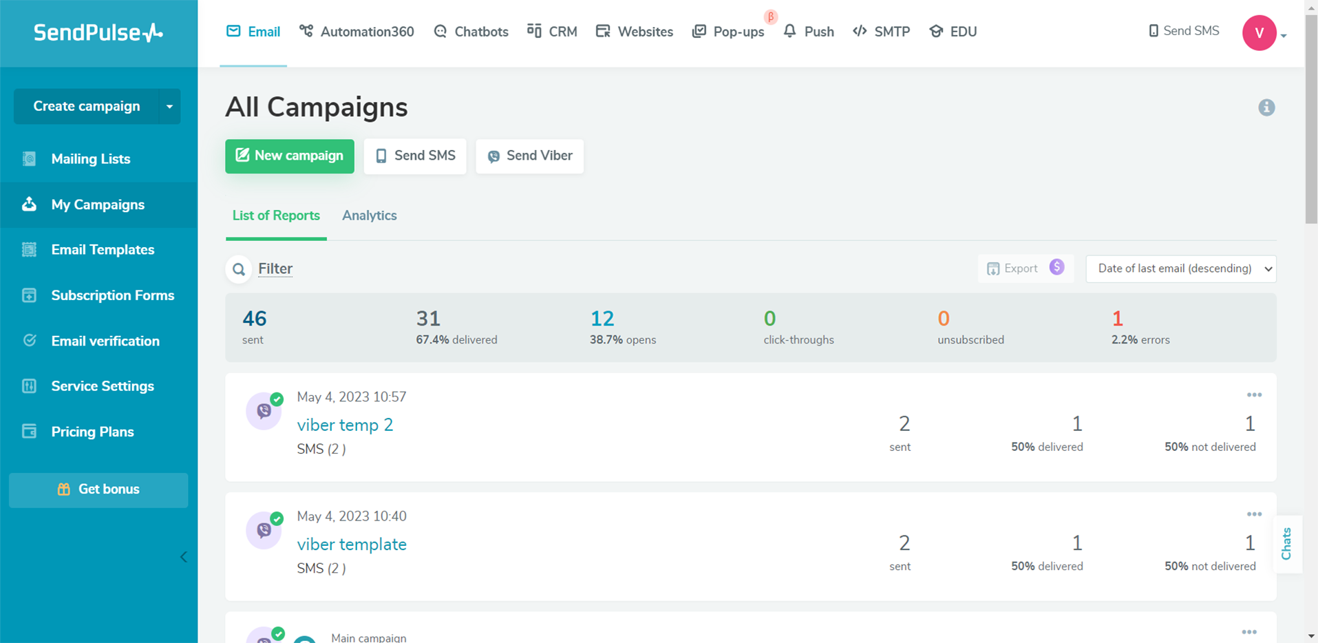Open the viber temp 2 campaign report
The width and height of the screenshot is (1318, 643).
tap(345, 425)
